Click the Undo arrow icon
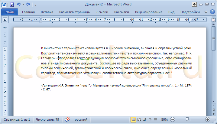 (19, 5)
